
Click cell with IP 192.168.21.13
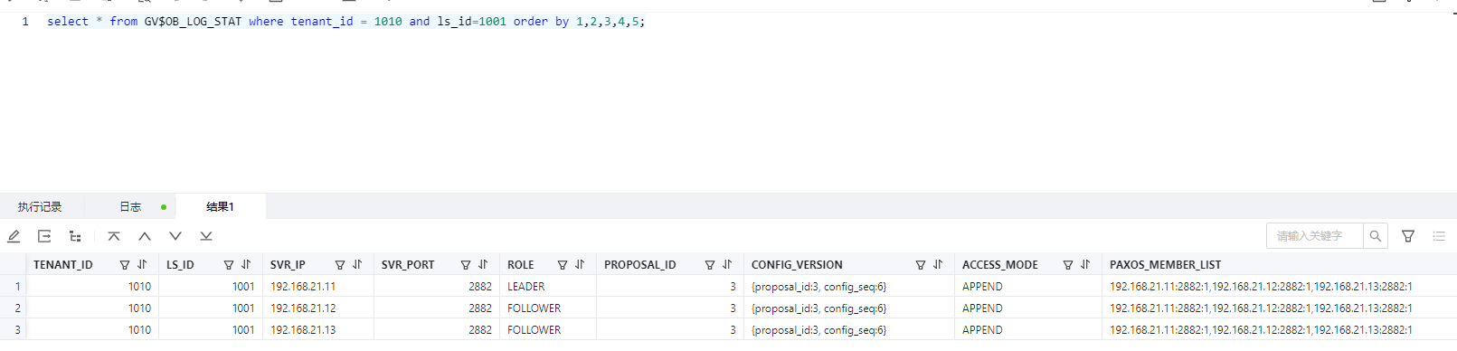pos(318,330)
